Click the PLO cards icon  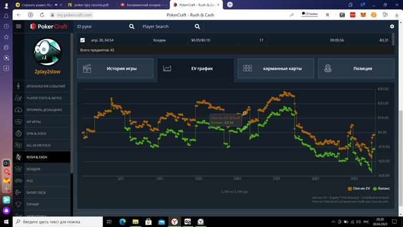click(18, 181)
